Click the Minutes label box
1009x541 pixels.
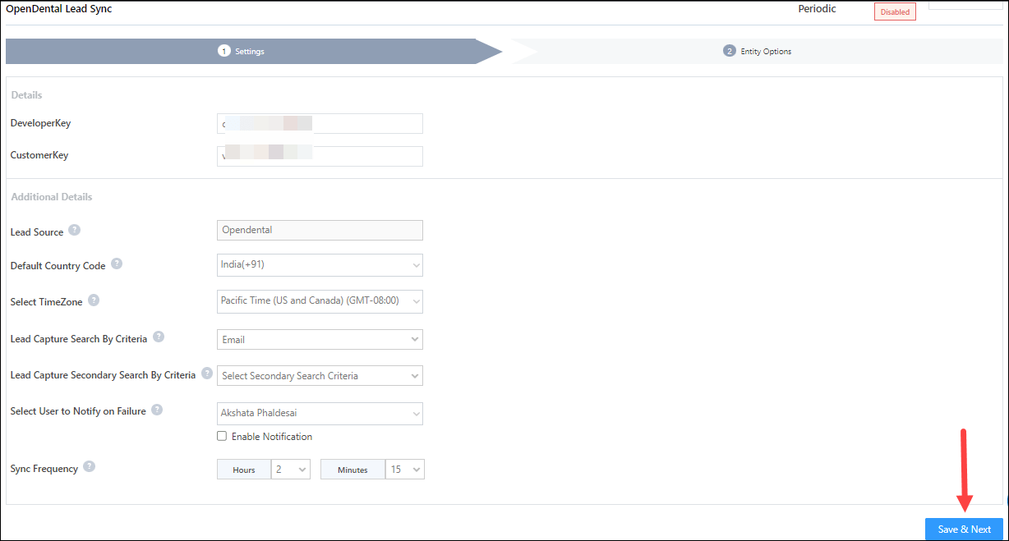353,470
